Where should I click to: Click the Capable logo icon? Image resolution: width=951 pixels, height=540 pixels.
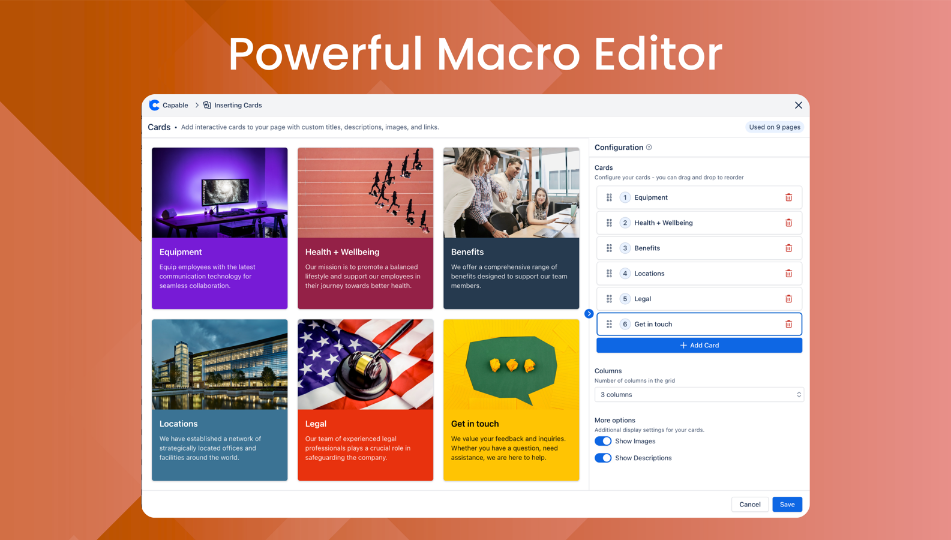(154, 105)
